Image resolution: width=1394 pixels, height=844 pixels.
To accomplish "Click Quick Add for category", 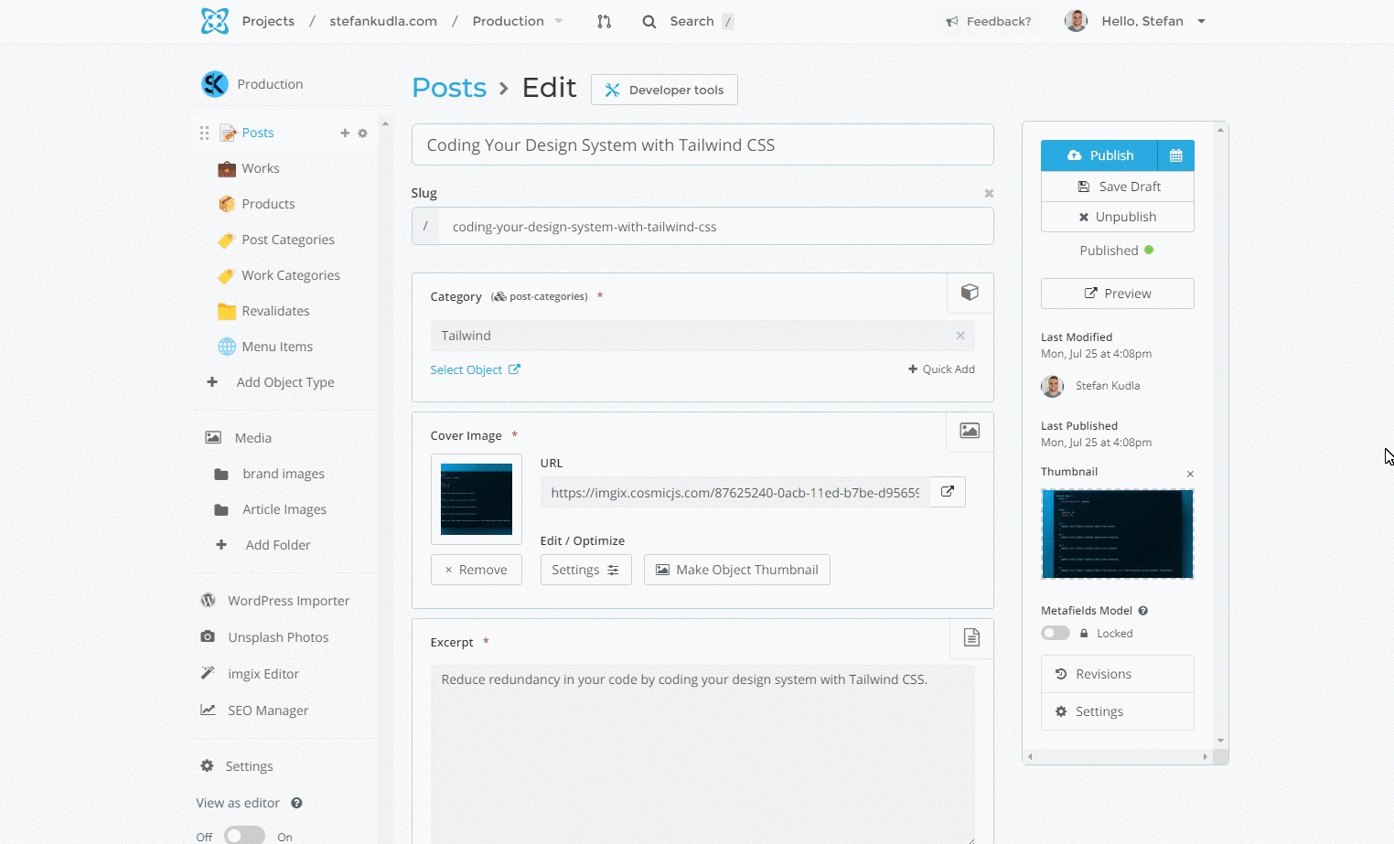I will [x=941, y=369].
